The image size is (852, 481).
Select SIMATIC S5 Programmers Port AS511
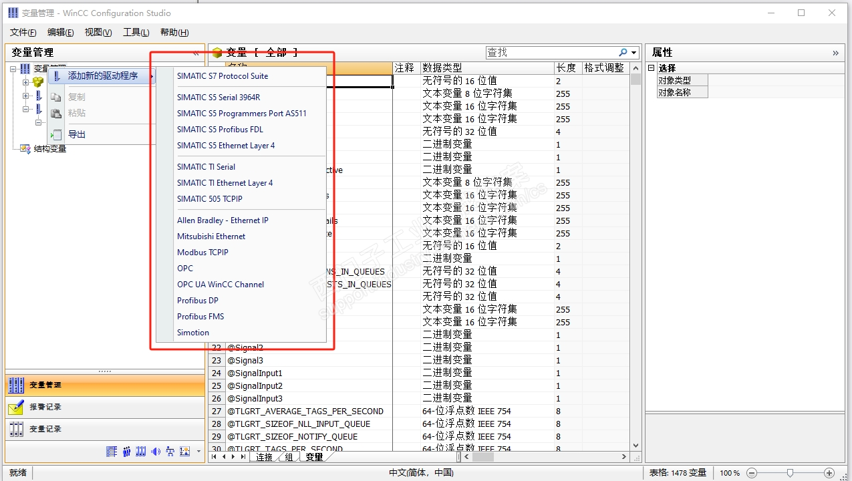point(241,113)
